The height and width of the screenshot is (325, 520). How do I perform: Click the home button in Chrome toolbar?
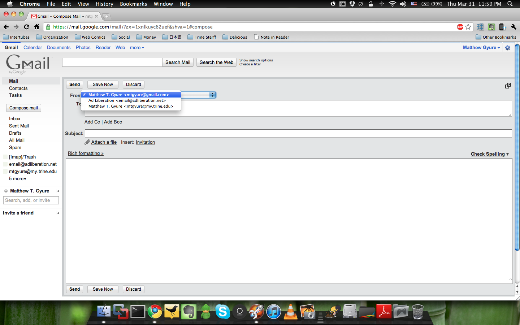tap(36, 27)
